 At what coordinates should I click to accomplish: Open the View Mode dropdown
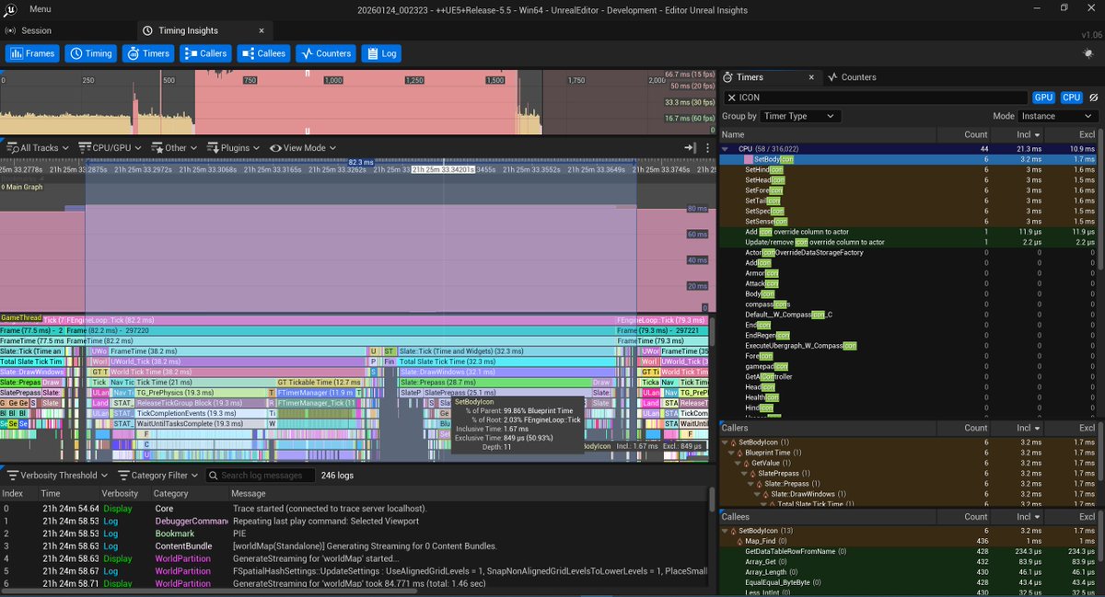click(303, 147)
